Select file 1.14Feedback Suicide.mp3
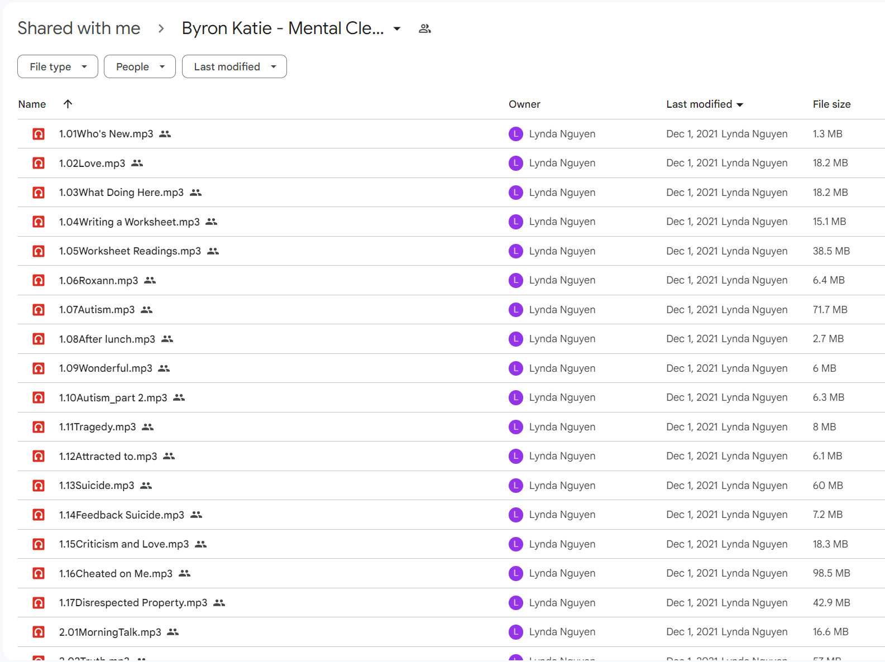885x662 pixels. [x=122, y=515]
